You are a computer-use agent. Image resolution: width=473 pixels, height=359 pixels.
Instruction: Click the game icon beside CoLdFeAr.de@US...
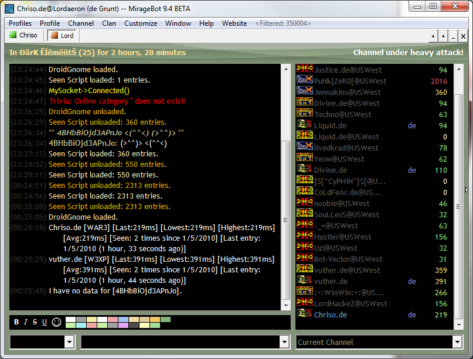[x=305, y=191]
